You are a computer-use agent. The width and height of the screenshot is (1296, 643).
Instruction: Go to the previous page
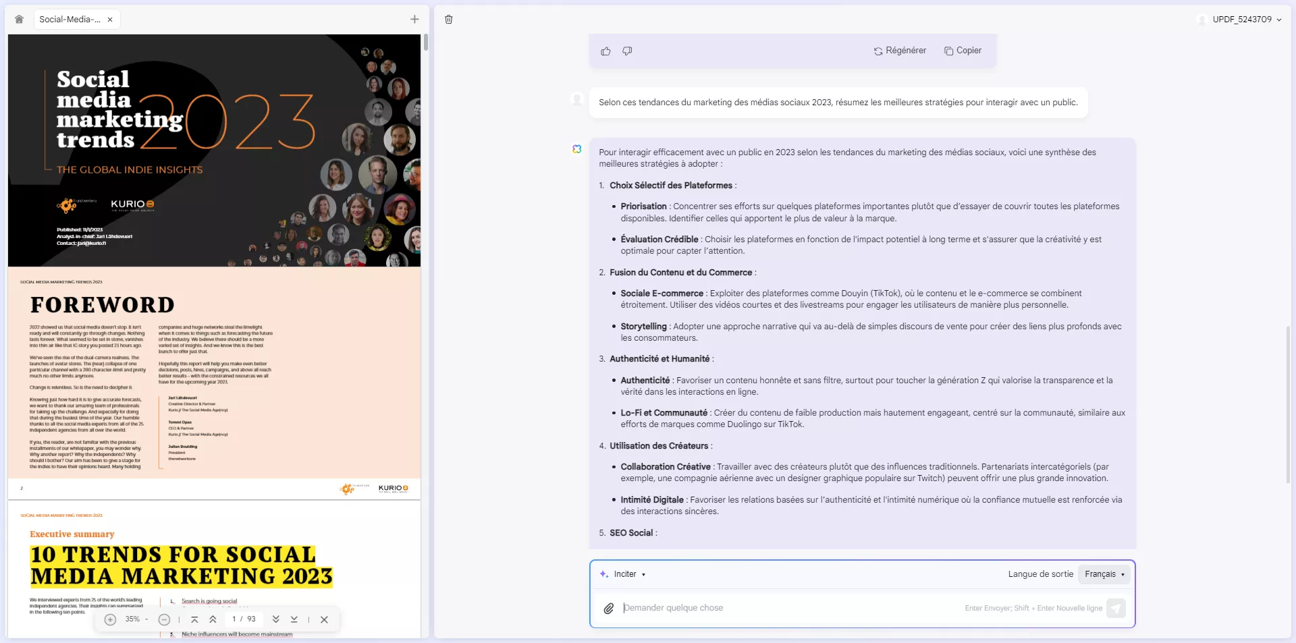(213, 619)
